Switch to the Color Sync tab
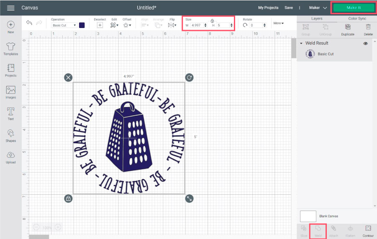 [357, 19]
